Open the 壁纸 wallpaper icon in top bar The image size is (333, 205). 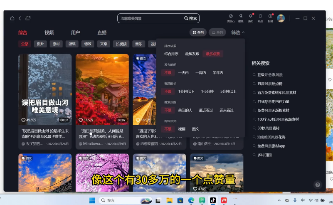point(241,18)
